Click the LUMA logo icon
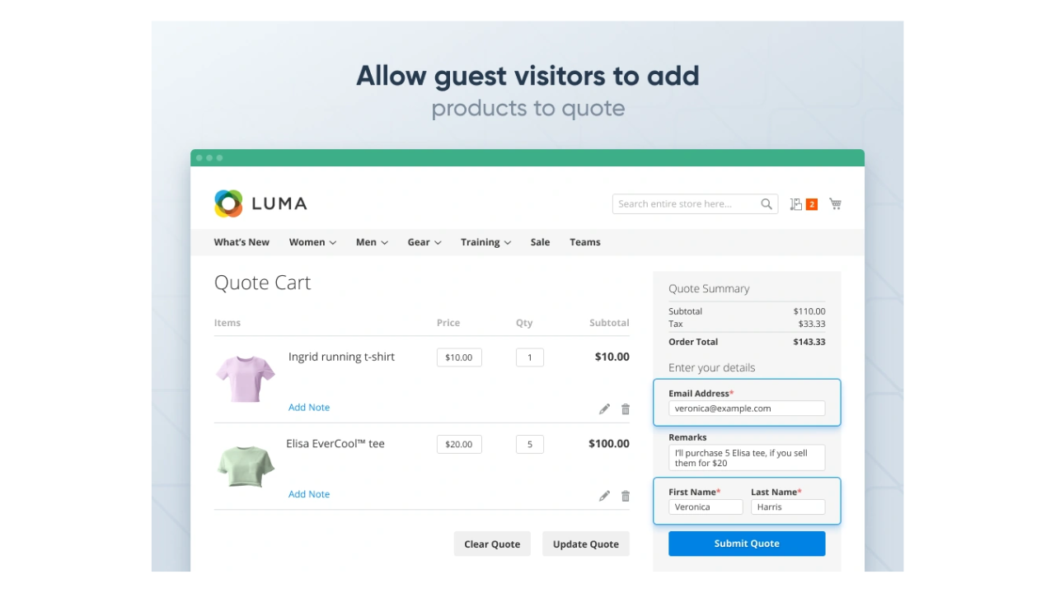This screenshot has width=1055, height=593. [x=228, y=203]
